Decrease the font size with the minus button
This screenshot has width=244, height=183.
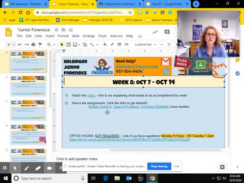(162, 45)
